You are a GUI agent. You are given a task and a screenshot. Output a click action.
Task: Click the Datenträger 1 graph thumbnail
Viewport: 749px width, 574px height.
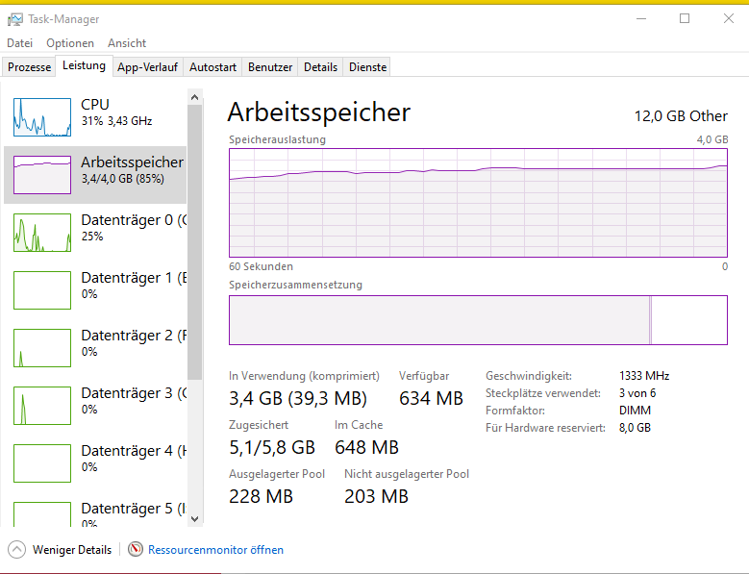(x=42, y=289)
